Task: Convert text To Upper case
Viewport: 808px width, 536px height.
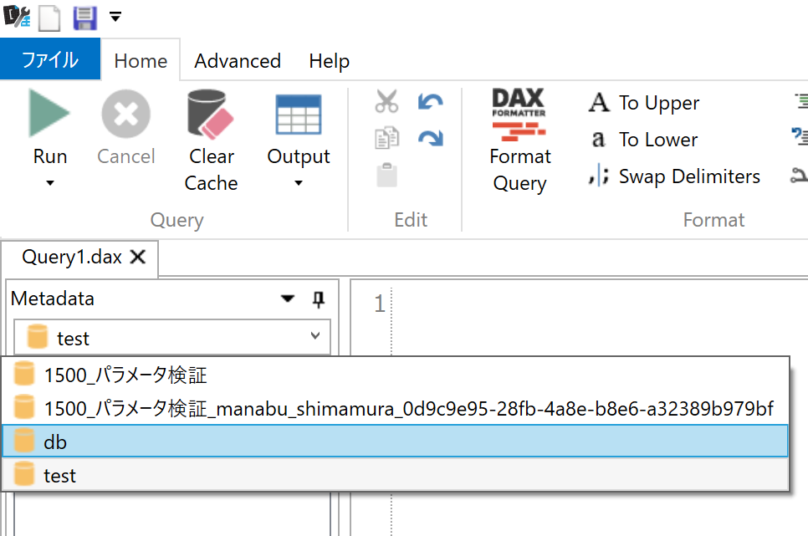Action: pos(644,103)
